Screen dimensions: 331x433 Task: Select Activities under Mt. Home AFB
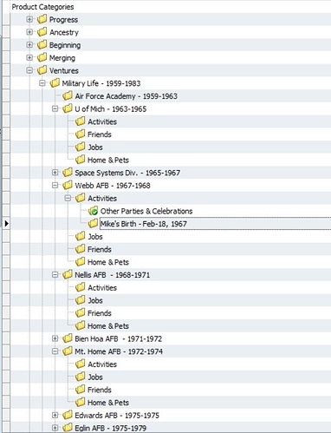[x=102, y=364]
